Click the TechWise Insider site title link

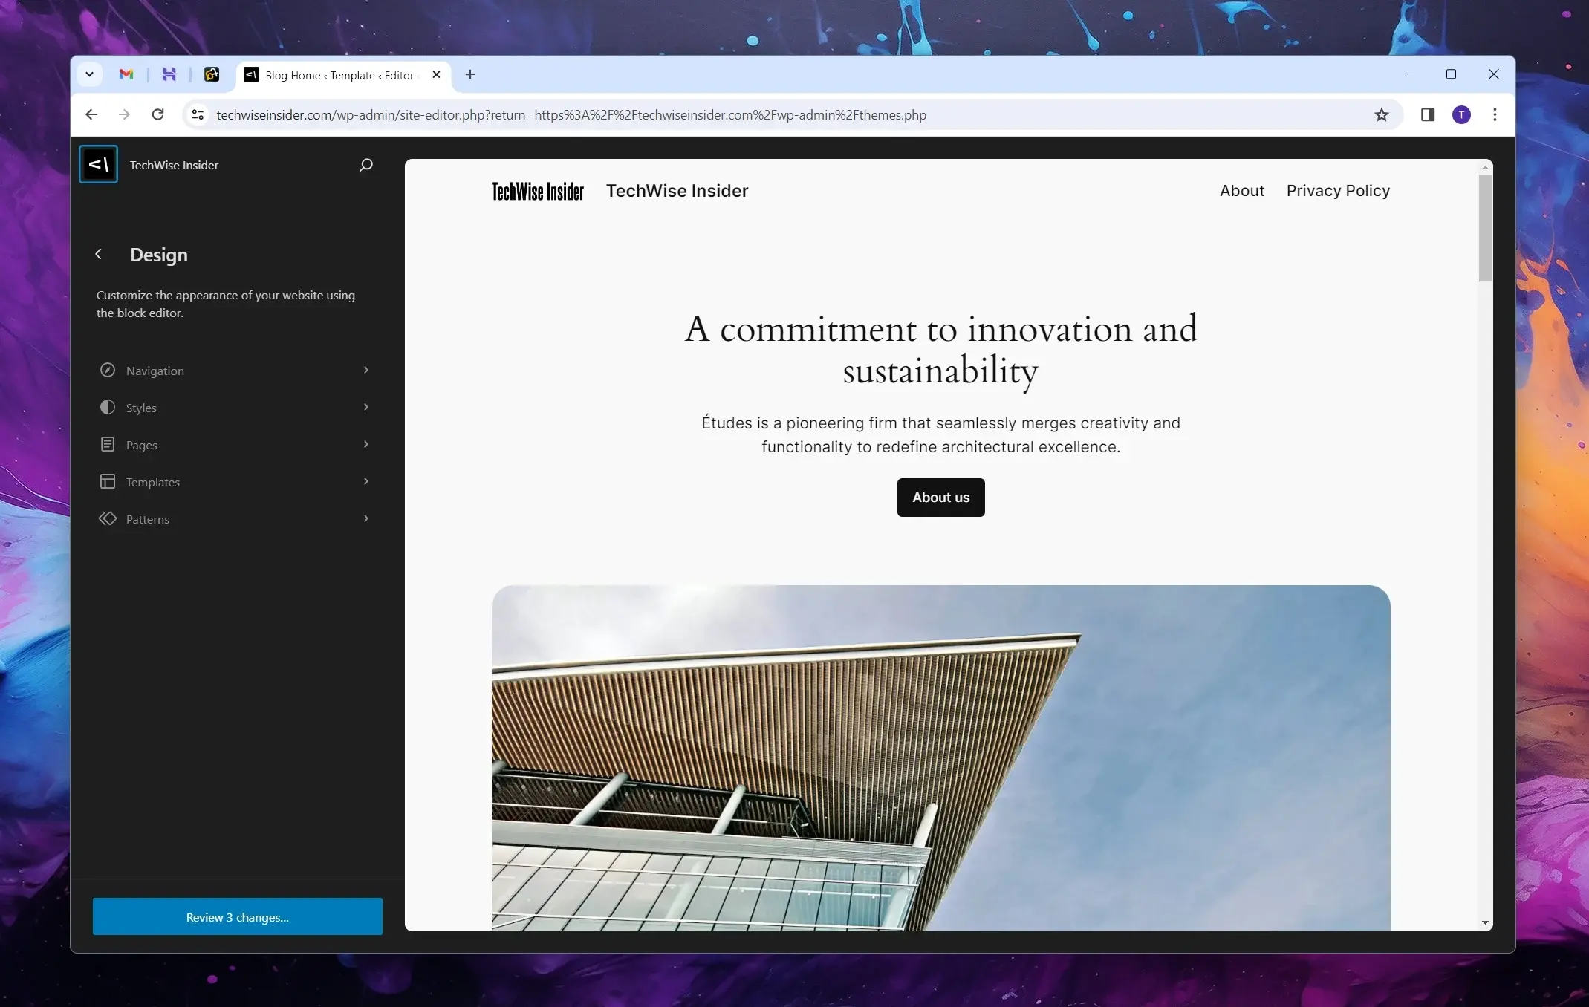tap(677, 191)
